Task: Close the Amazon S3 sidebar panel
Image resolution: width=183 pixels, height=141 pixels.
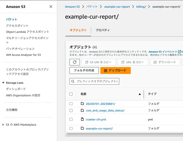Action: point(51,7)
